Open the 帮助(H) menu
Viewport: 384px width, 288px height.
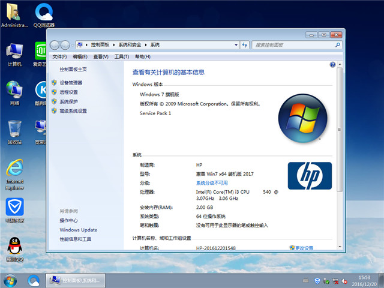click(x=143, y=57)
